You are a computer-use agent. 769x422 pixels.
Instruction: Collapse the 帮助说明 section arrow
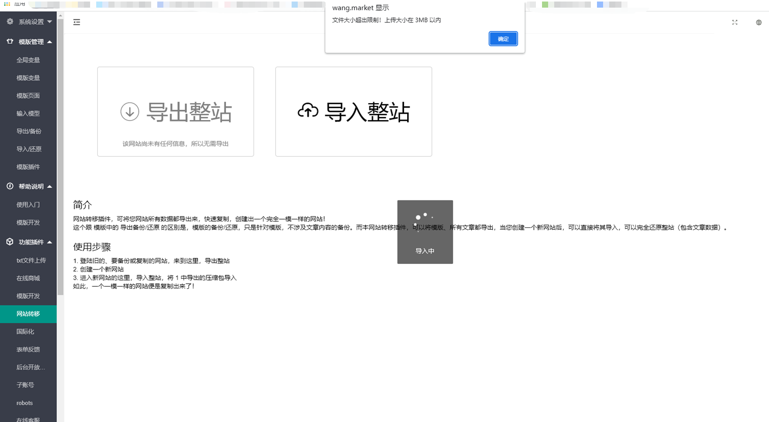[x=49, y=187]
